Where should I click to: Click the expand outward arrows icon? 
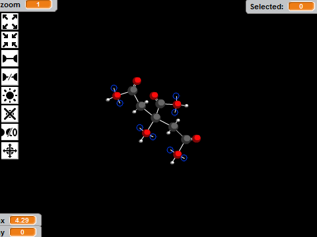coord(10,22)
